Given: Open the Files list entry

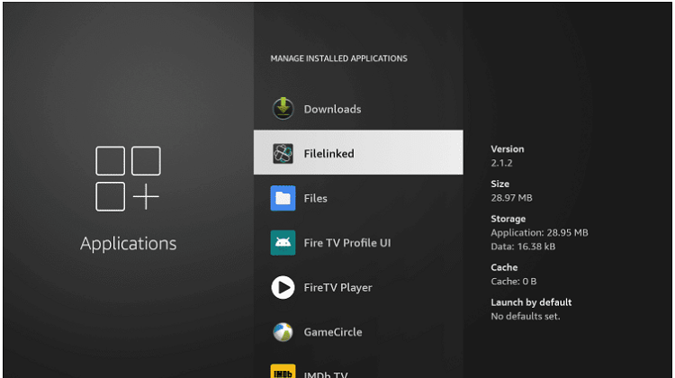Looking at the screenshot, I should (358, 198).
